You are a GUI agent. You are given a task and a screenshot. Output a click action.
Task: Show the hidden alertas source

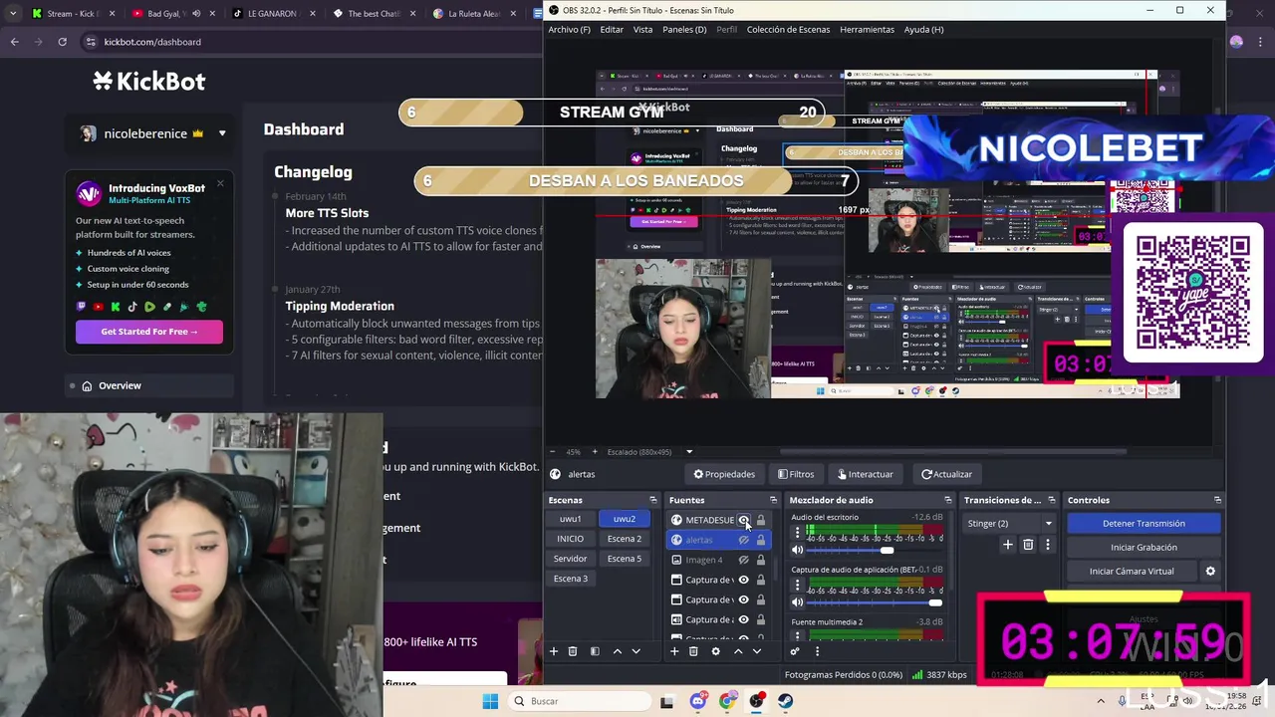coord(743,540)
